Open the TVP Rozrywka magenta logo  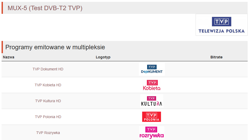coord(152,133)
